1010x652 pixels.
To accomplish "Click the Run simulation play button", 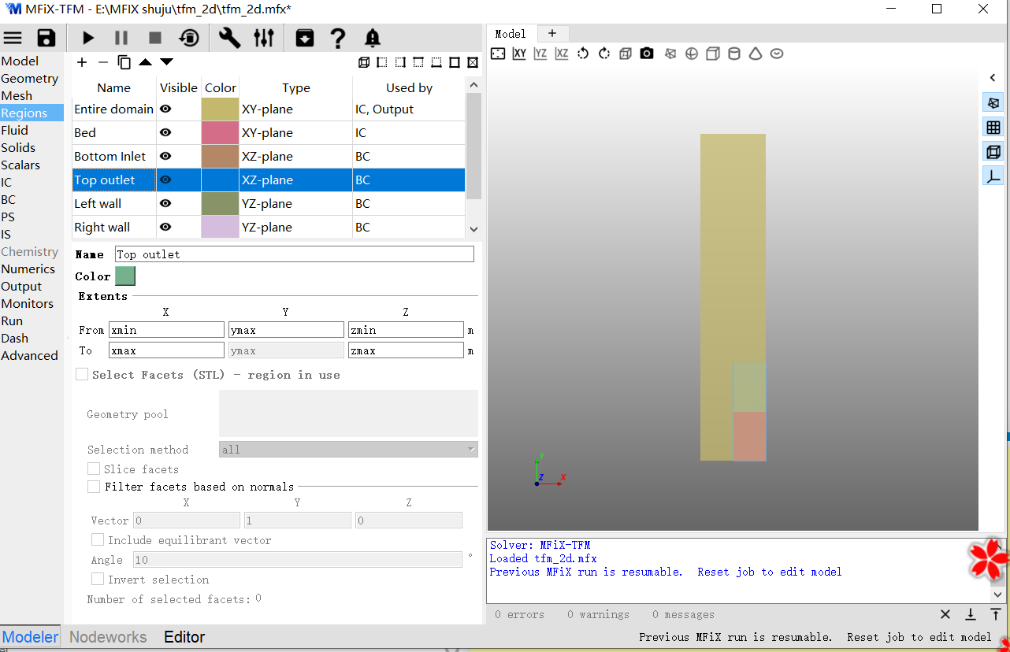I will [88, 38].
